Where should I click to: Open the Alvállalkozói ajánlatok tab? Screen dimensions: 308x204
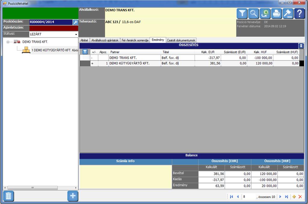tap(105, 40)
